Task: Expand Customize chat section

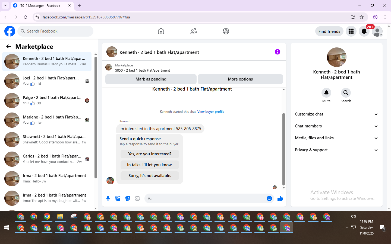Action: coord(336,114)
